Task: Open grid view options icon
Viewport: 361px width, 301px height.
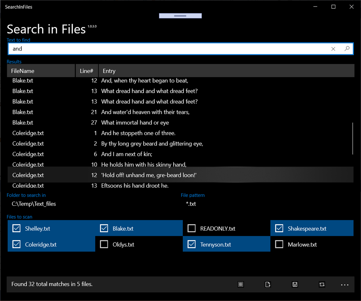Action: tap(241, 285)
